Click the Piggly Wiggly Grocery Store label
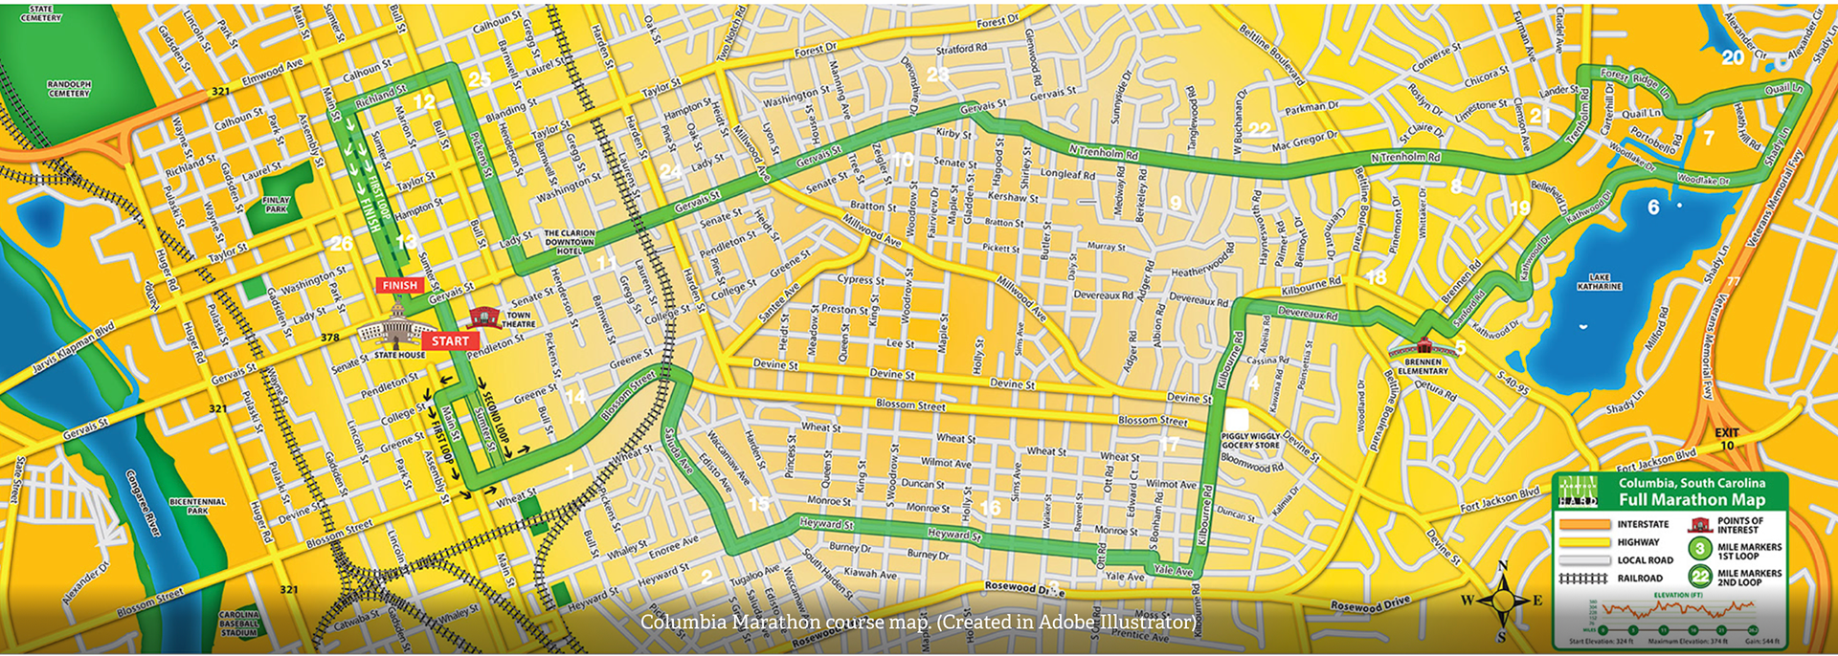The image size is (1838, 656). pyautogui.click(x=1250, y=440)
